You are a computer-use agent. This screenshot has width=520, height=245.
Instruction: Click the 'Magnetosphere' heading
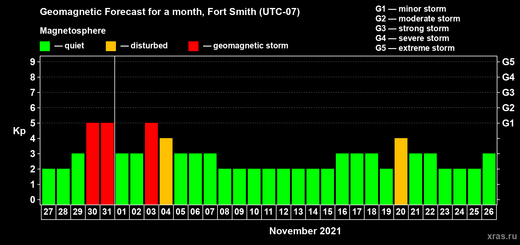(x=73, y=31)
